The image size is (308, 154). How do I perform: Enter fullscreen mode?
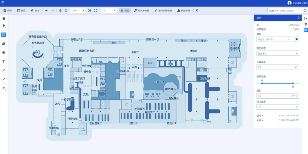[96, 11]
